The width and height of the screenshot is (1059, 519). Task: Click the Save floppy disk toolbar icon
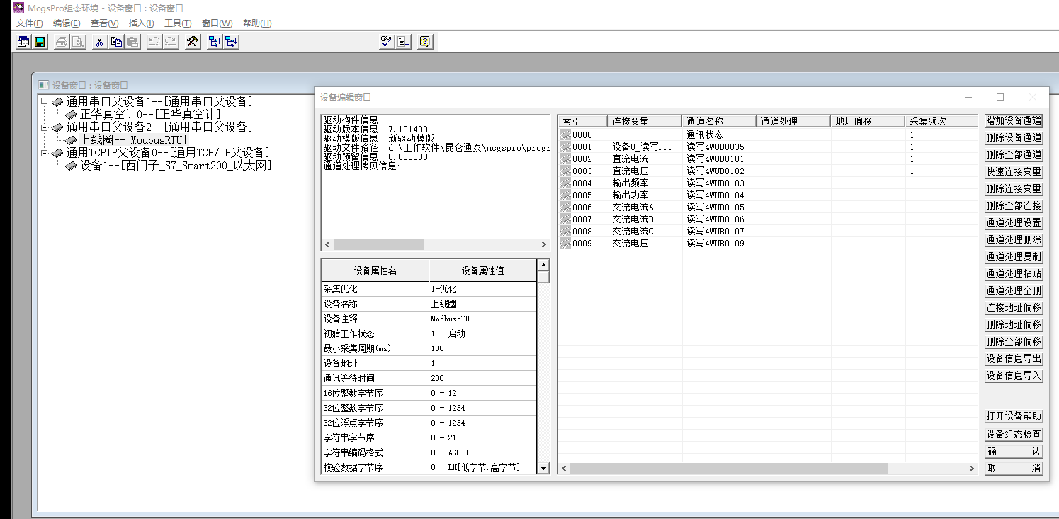(x=40, y=42)
